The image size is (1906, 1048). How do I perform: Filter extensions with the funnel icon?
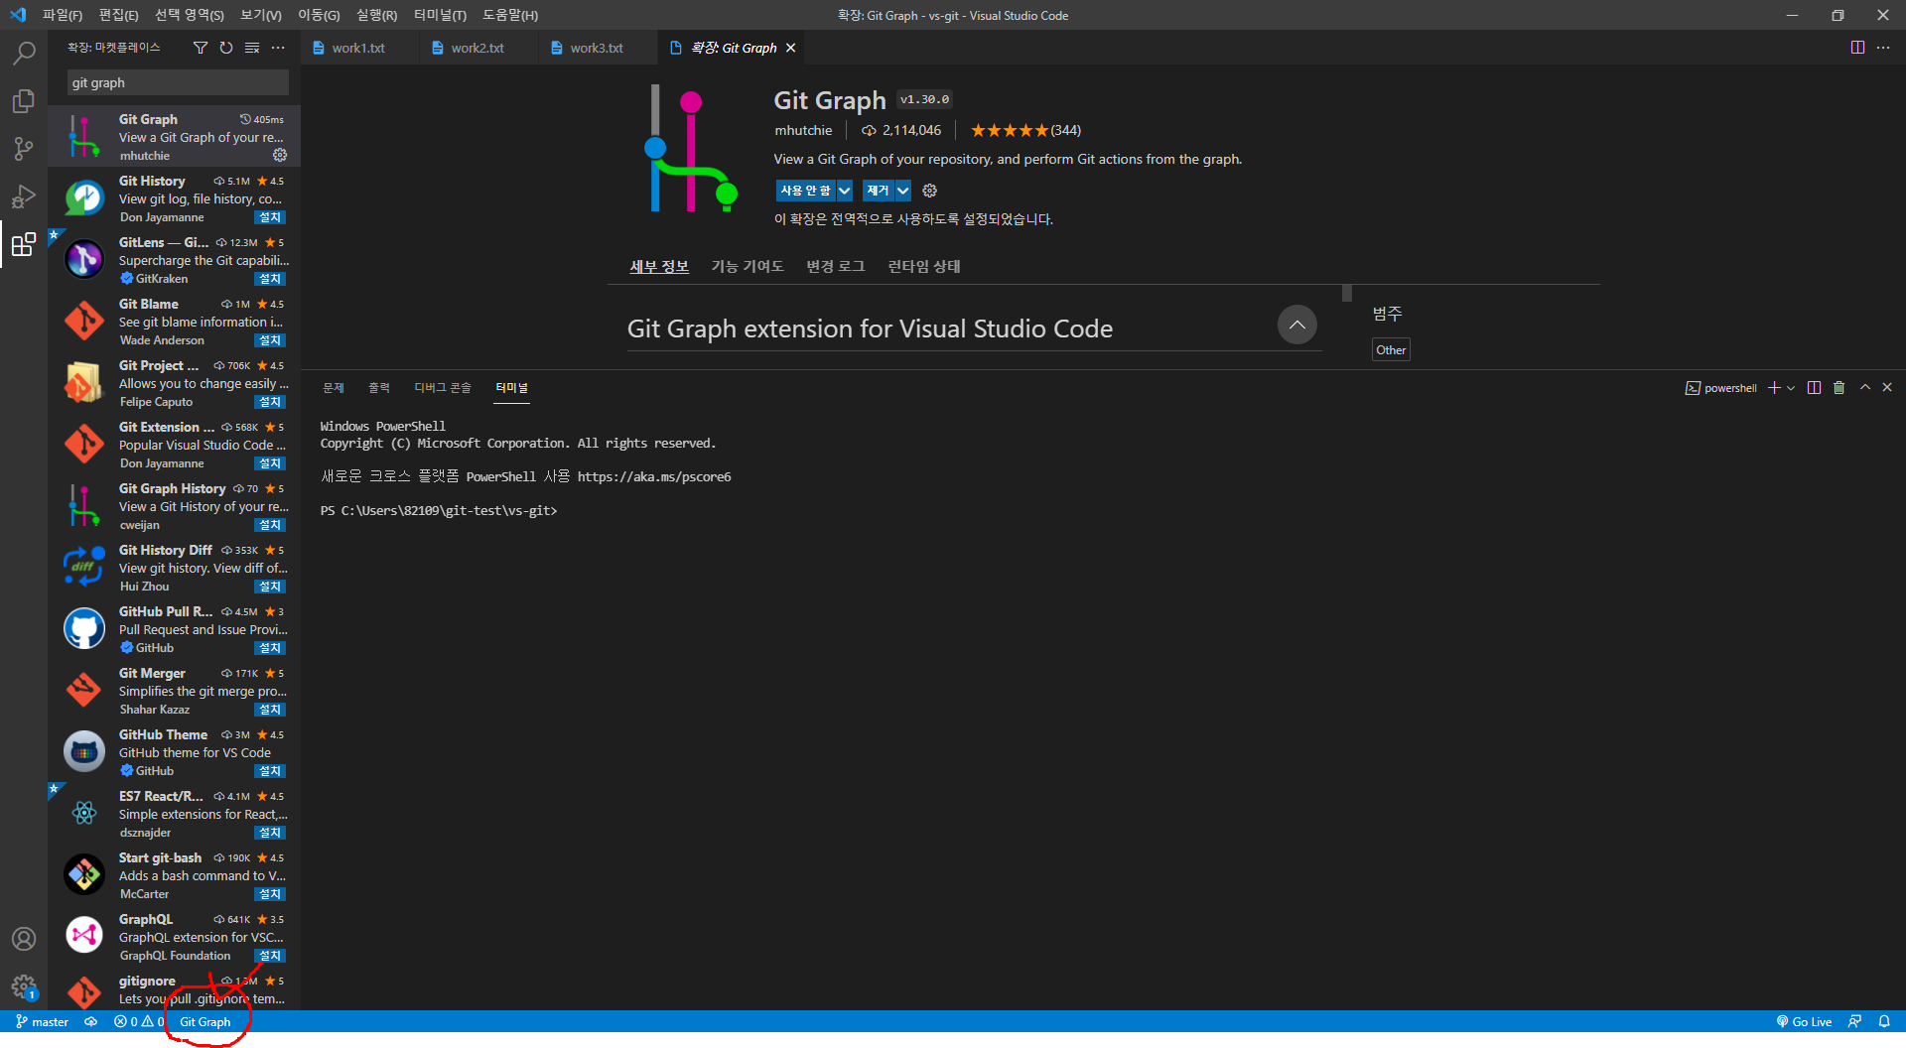tap(201, 48)
